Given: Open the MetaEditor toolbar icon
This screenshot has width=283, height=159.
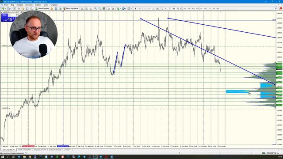Looking at the screenshot, I should coord(52,8).
